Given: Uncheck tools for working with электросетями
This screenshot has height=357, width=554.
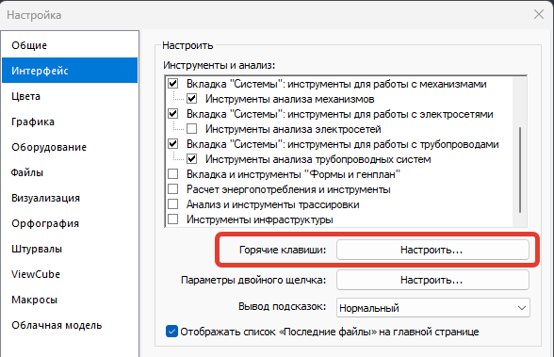Looking at the screenshot, I should [172, 114].
